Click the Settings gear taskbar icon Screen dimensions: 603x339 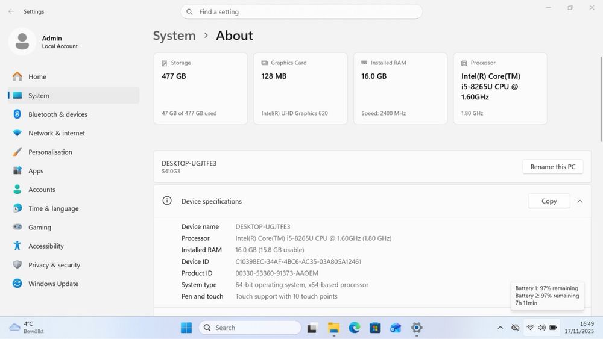[417, 328]
